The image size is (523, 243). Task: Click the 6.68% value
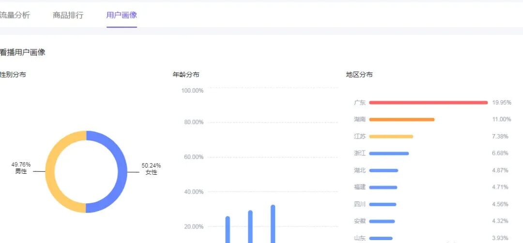click(500, 153)
